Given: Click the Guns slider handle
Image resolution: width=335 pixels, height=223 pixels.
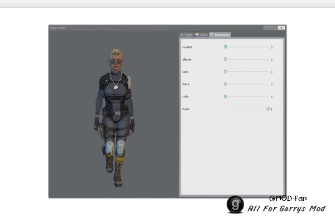Looking at the screenshot, I should click(226, 72).
